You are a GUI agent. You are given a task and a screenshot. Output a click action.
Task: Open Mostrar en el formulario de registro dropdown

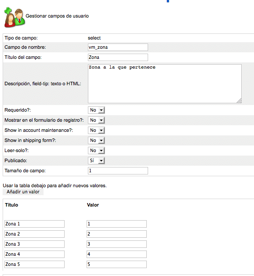[x=96, y=120]
